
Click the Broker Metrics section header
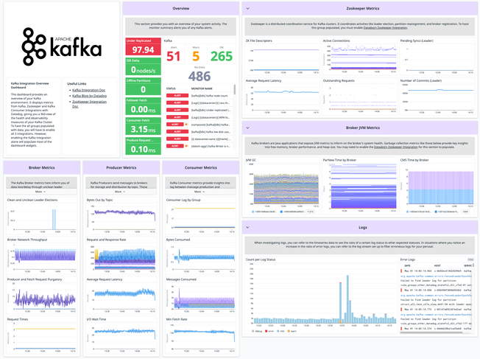pyautogui.click(x=40, y=167)
